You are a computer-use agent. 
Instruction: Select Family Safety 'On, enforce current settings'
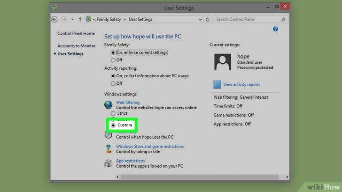pos(113,52)
